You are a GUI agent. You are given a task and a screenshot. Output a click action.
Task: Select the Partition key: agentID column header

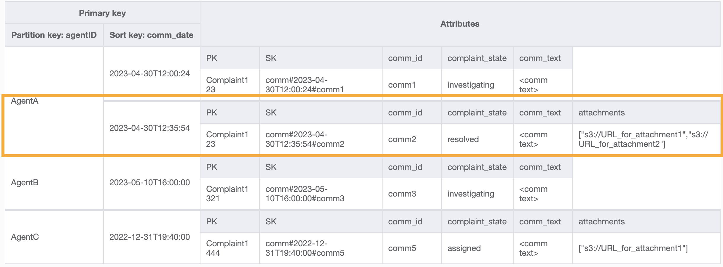pos(54,35)
